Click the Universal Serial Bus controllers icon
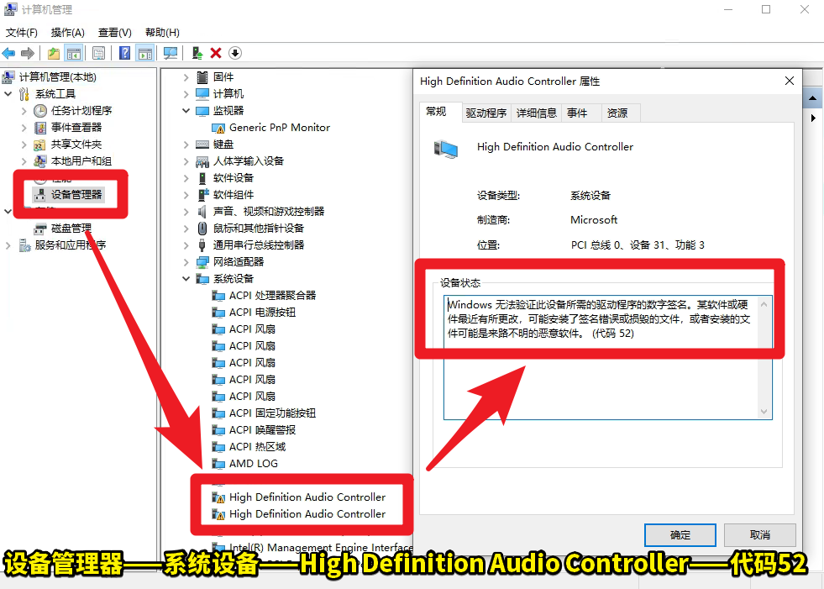824x589 pixels. (x=202, y=245)
